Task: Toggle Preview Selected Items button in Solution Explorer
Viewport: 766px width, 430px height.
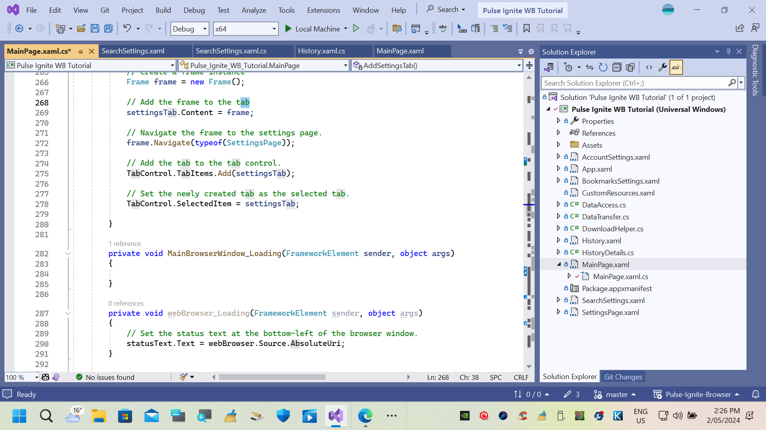Action: pyautogui.click(x=676, y=67)
